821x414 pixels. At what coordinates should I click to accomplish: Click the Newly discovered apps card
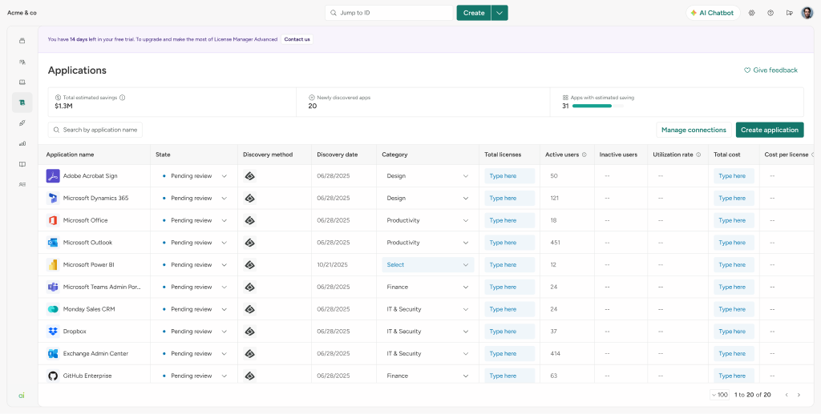pos(423,102)
